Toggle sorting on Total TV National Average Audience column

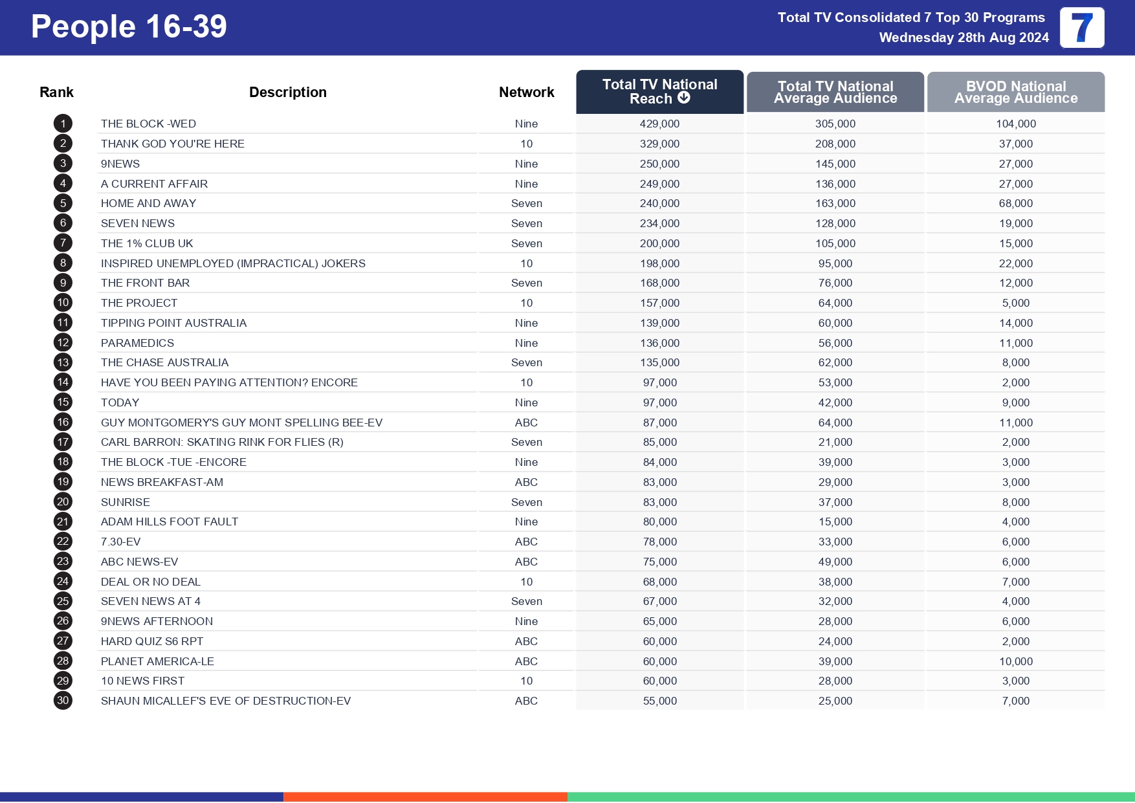pos(834,92)
